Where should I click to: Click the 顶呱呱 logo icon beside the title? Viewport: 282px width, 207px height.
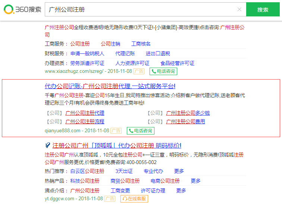[47, 145]
